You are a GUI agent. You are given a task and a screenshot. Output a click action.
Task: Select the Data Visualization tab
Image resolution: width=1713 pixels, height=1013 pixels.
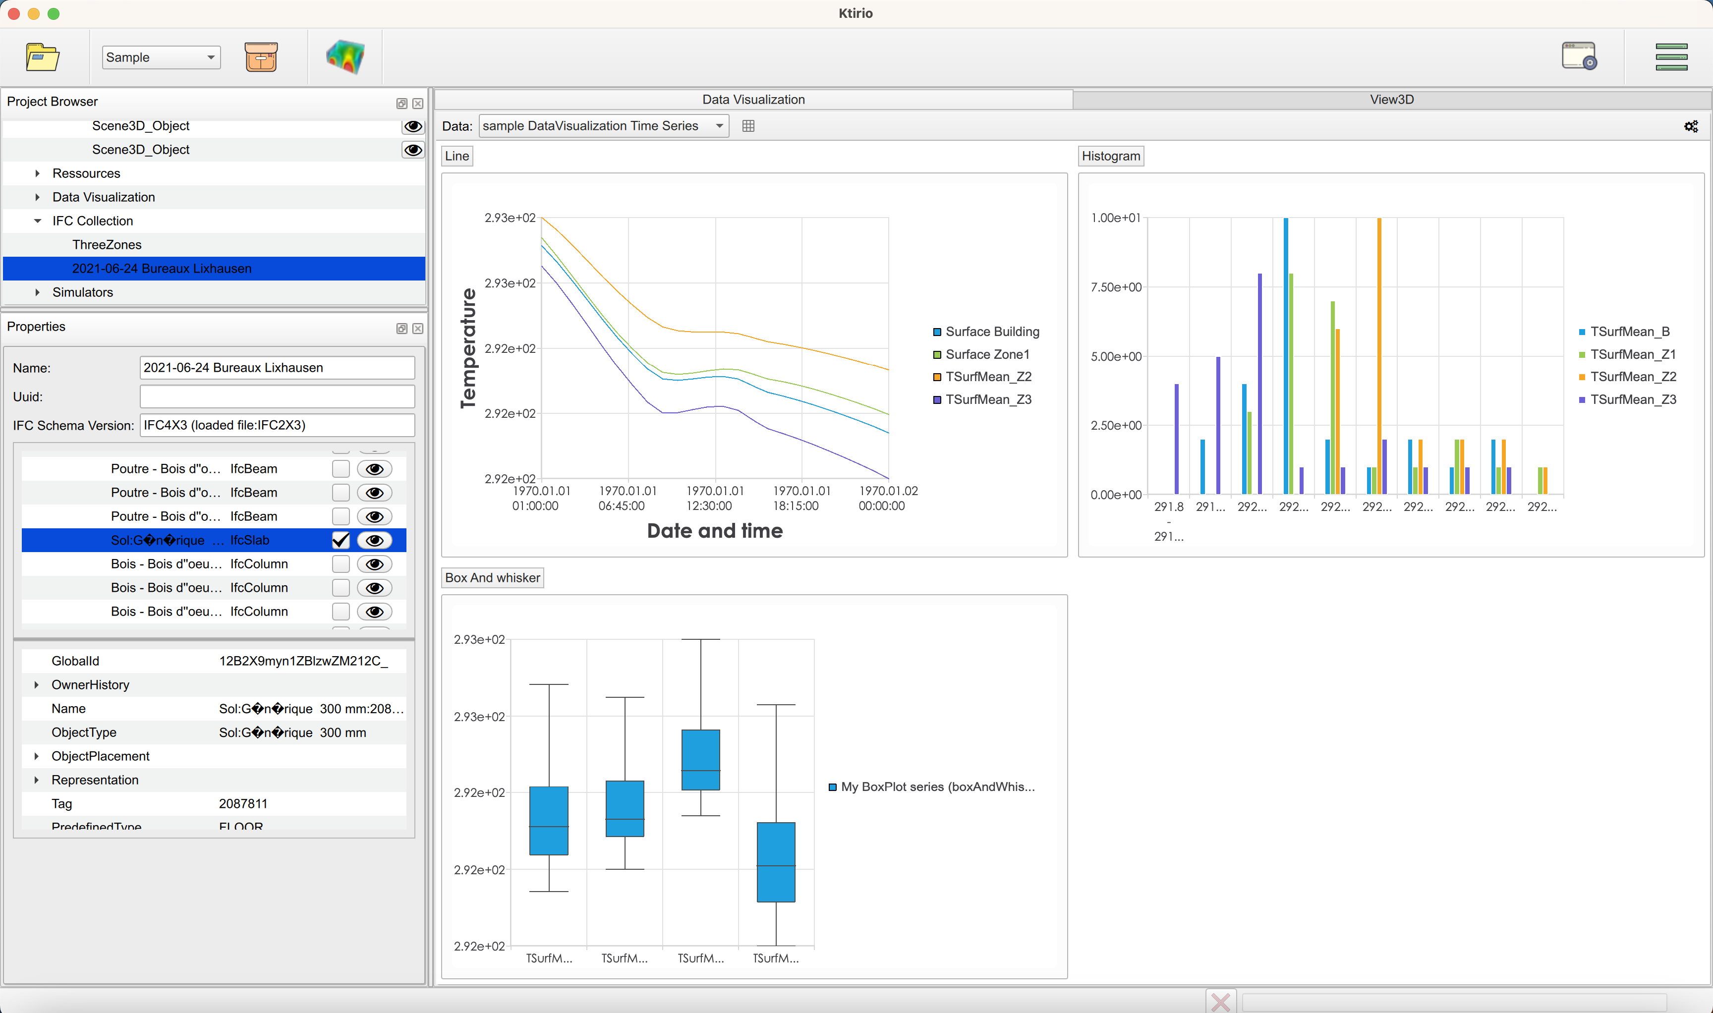pos(754,100)
